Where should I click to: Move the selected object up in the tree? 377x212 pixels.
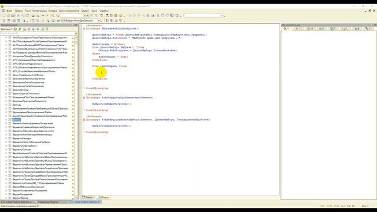click(x=34, y=29)
